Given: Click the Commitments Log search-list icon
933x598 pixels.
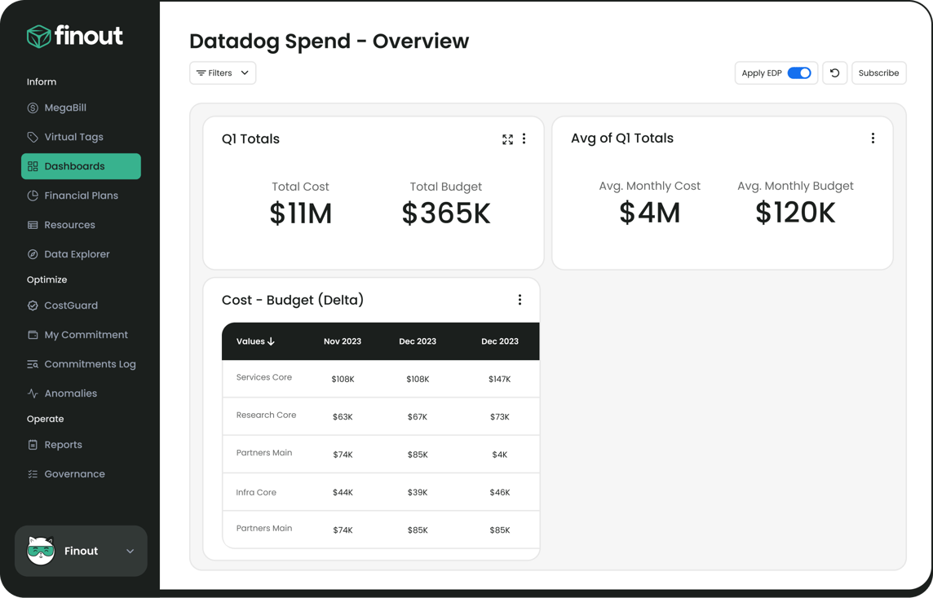Looking at the screenshot, I should (33, 364).
